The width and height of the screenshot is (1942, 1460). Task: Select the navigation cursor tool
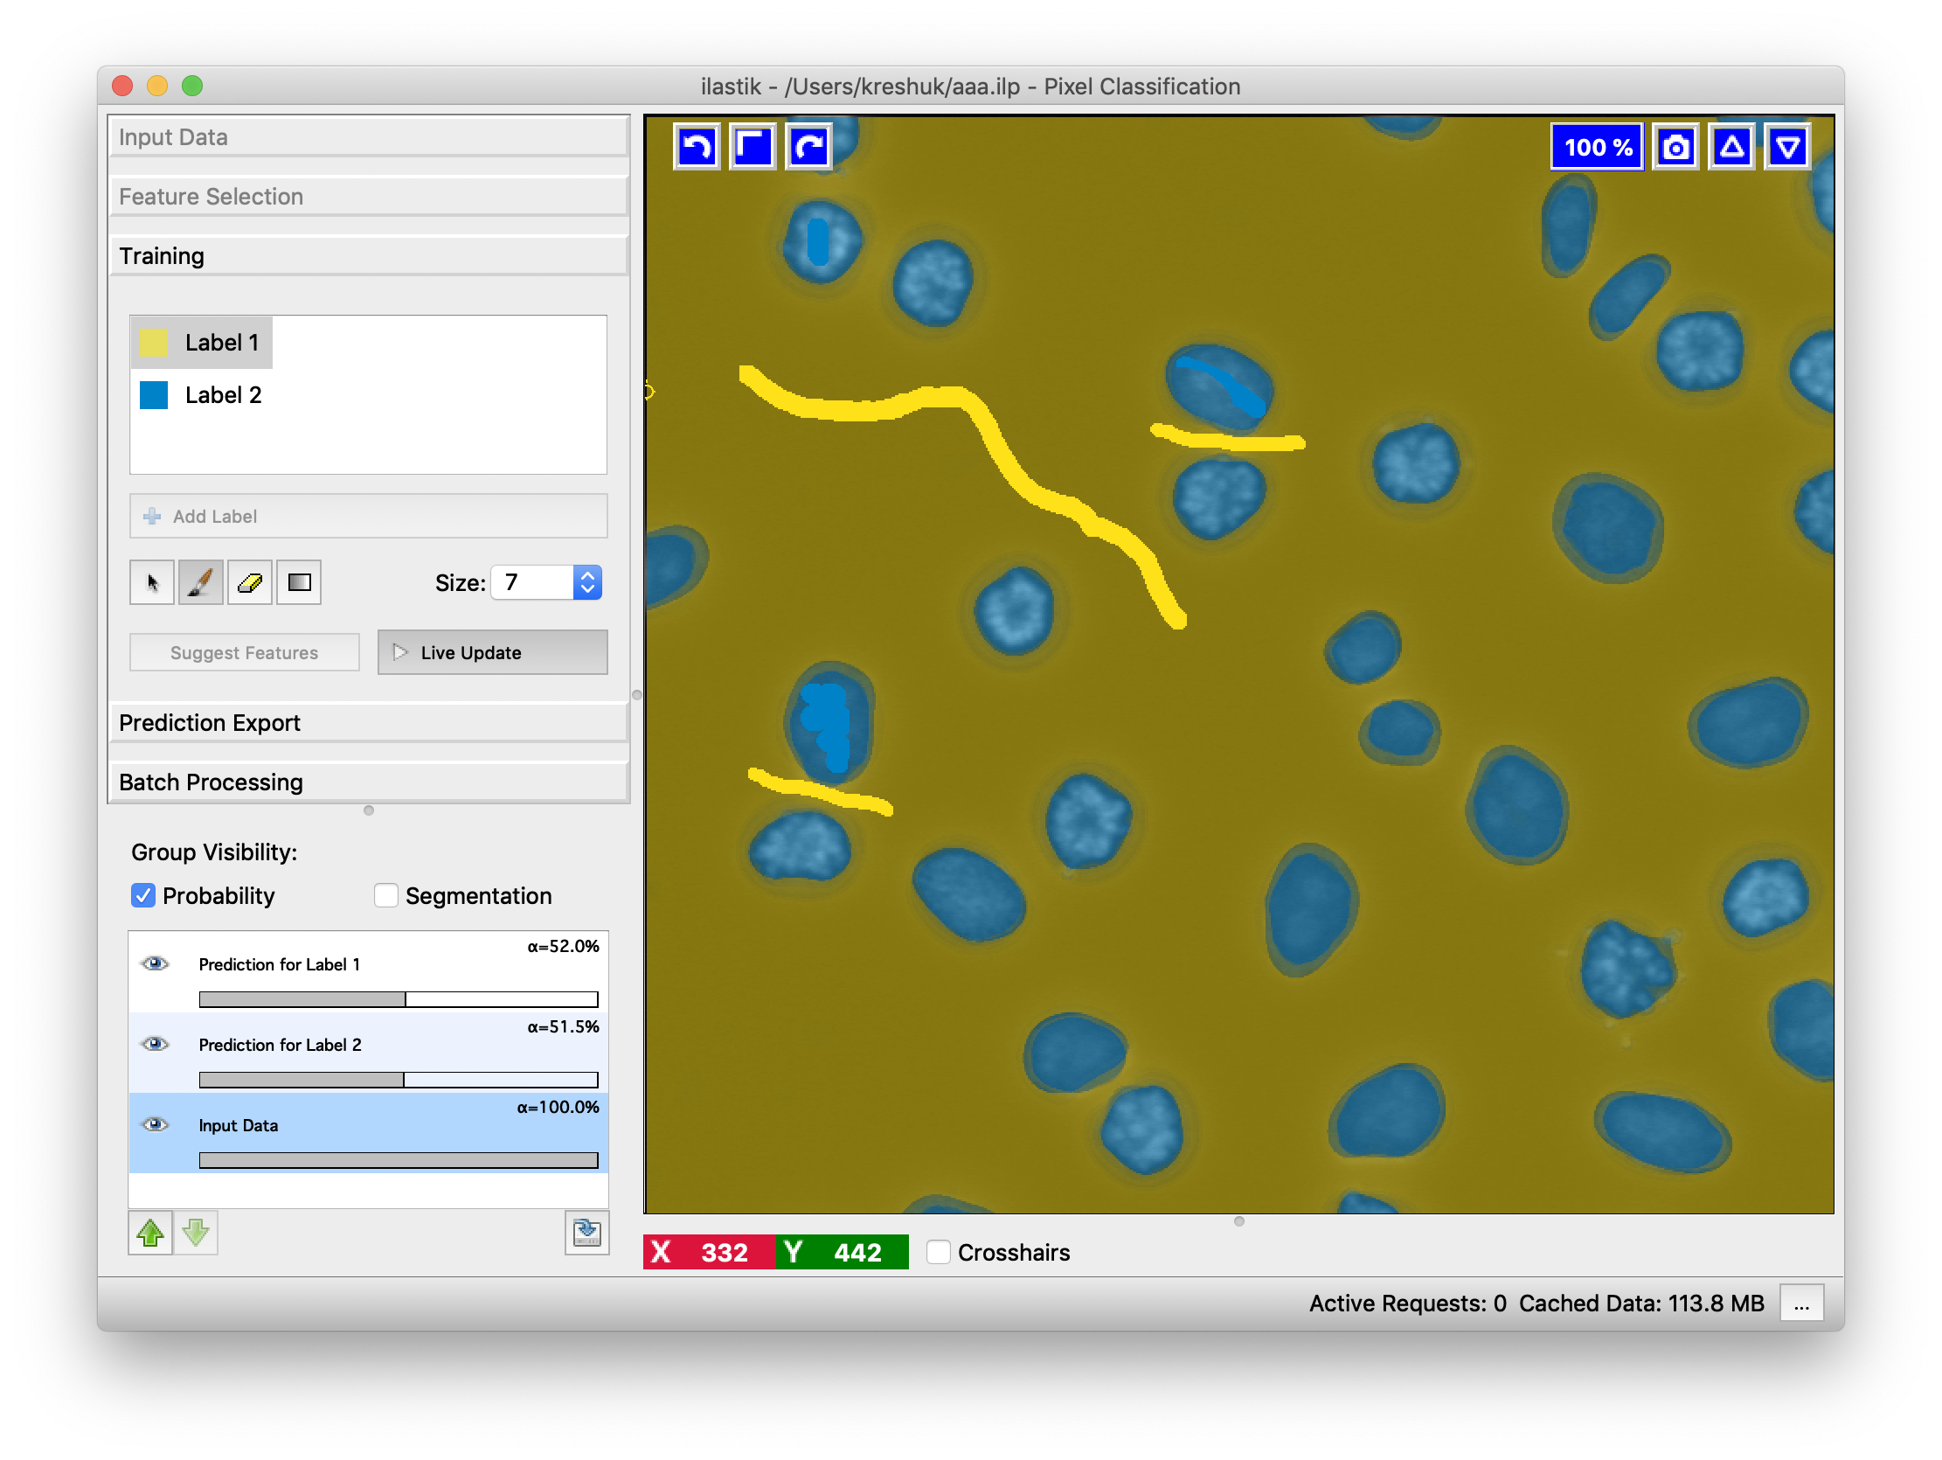point(152,582)
